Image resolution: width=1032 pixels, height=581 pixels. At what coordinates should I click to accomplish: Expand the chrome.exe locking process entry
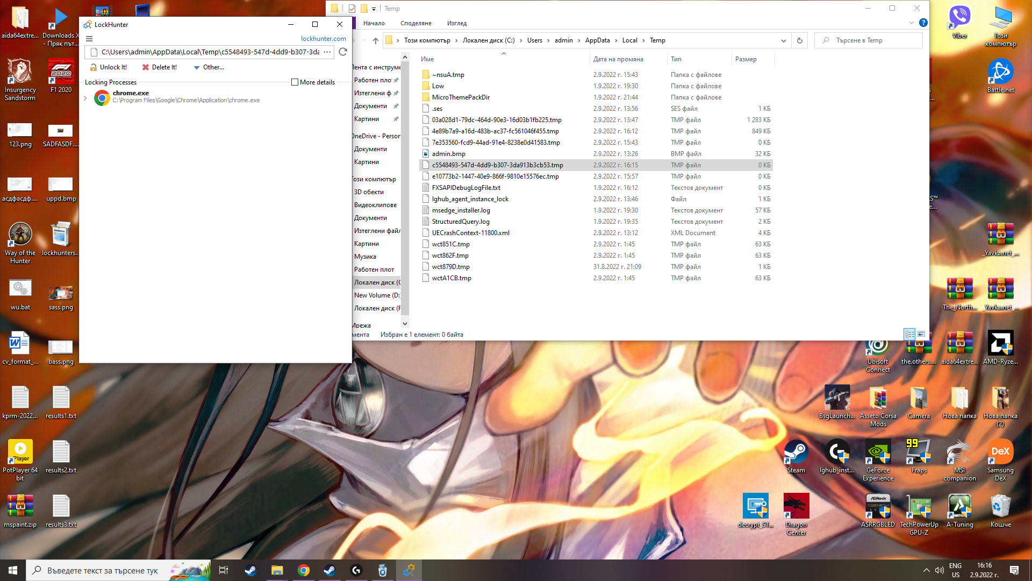(x=85, y=98)
